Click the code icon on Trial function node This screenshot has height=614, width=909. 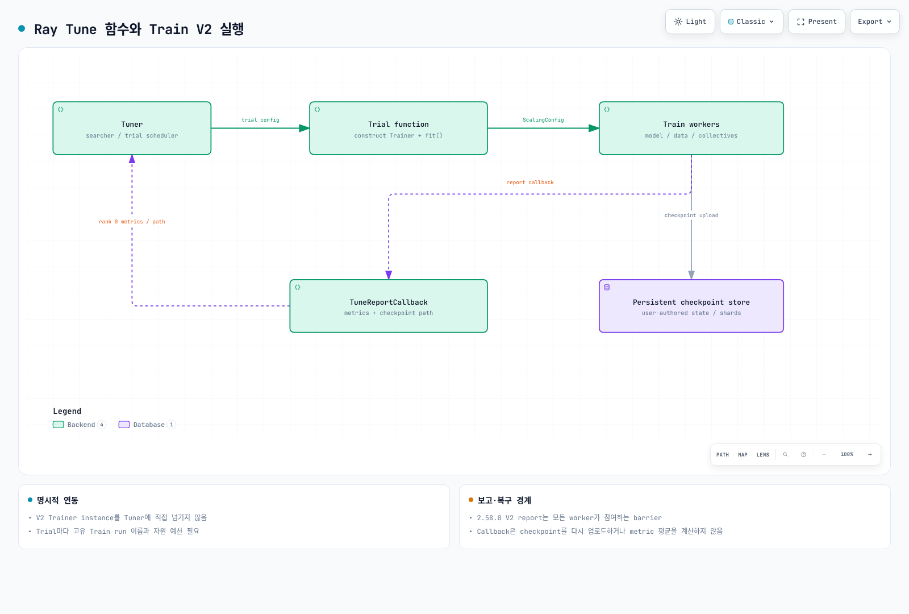[318, 109]
